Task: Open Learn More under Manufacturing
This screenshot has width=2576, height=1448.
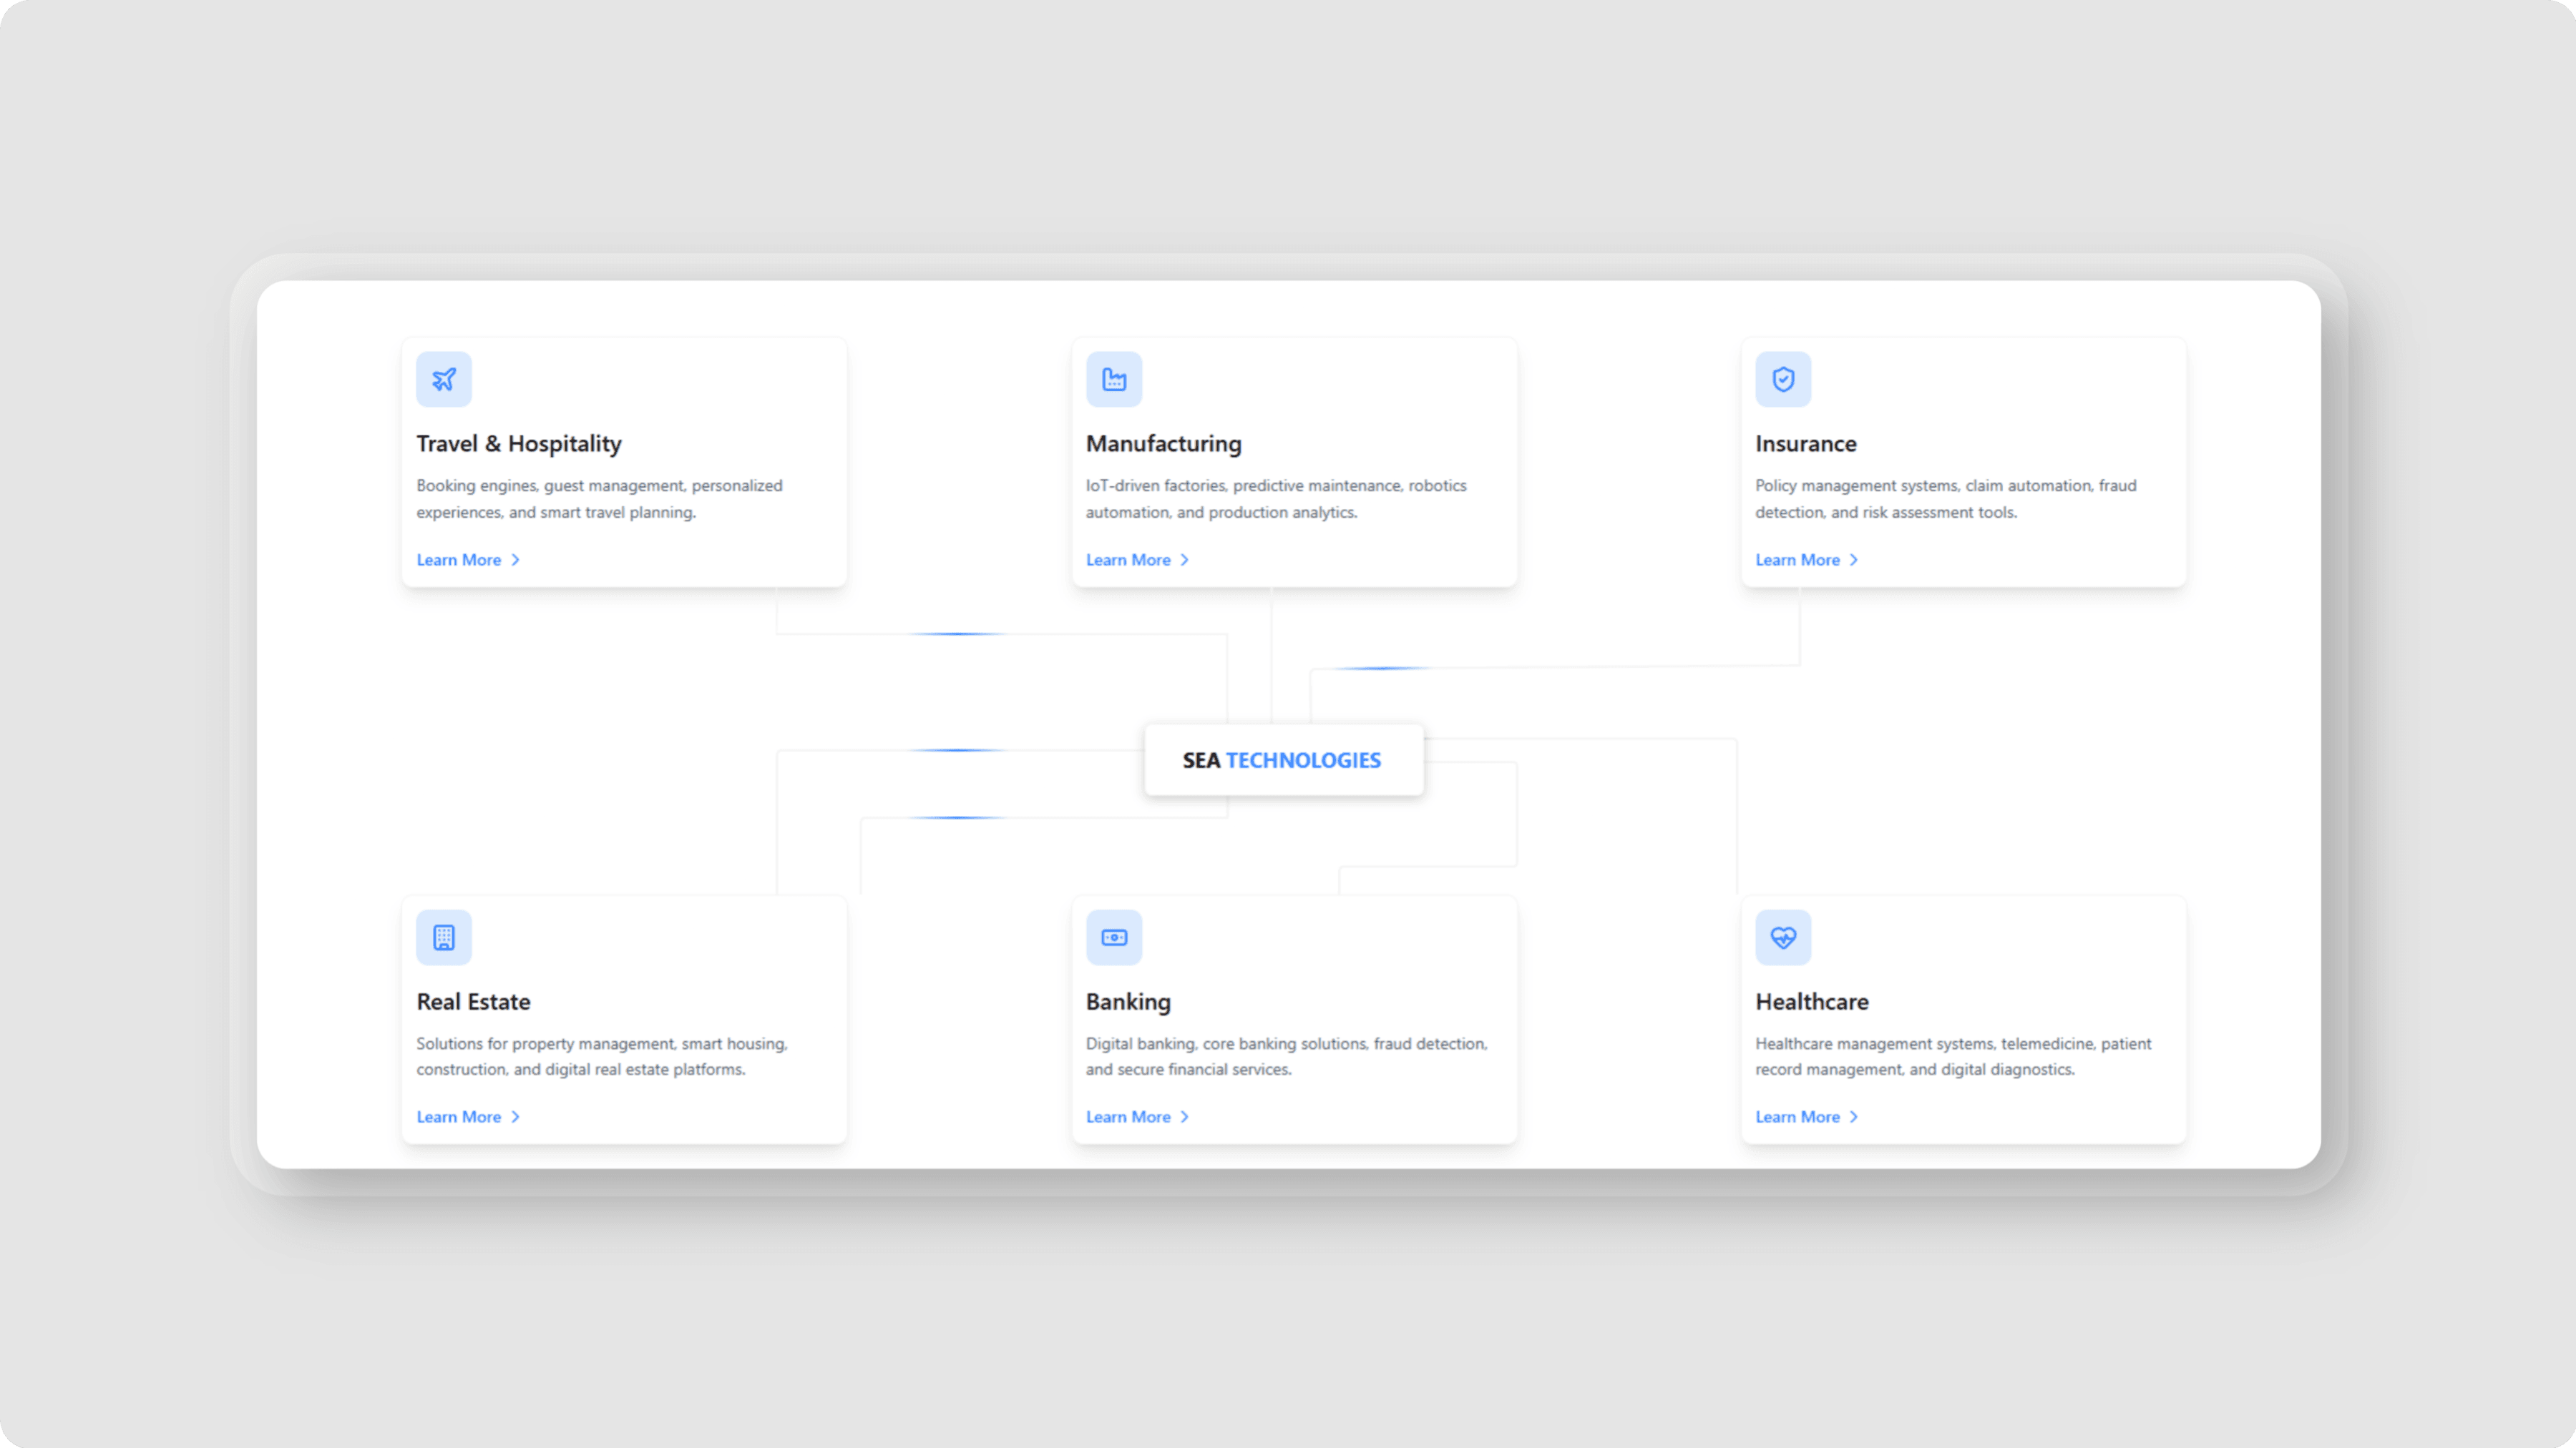Action: pos(1127,560)
